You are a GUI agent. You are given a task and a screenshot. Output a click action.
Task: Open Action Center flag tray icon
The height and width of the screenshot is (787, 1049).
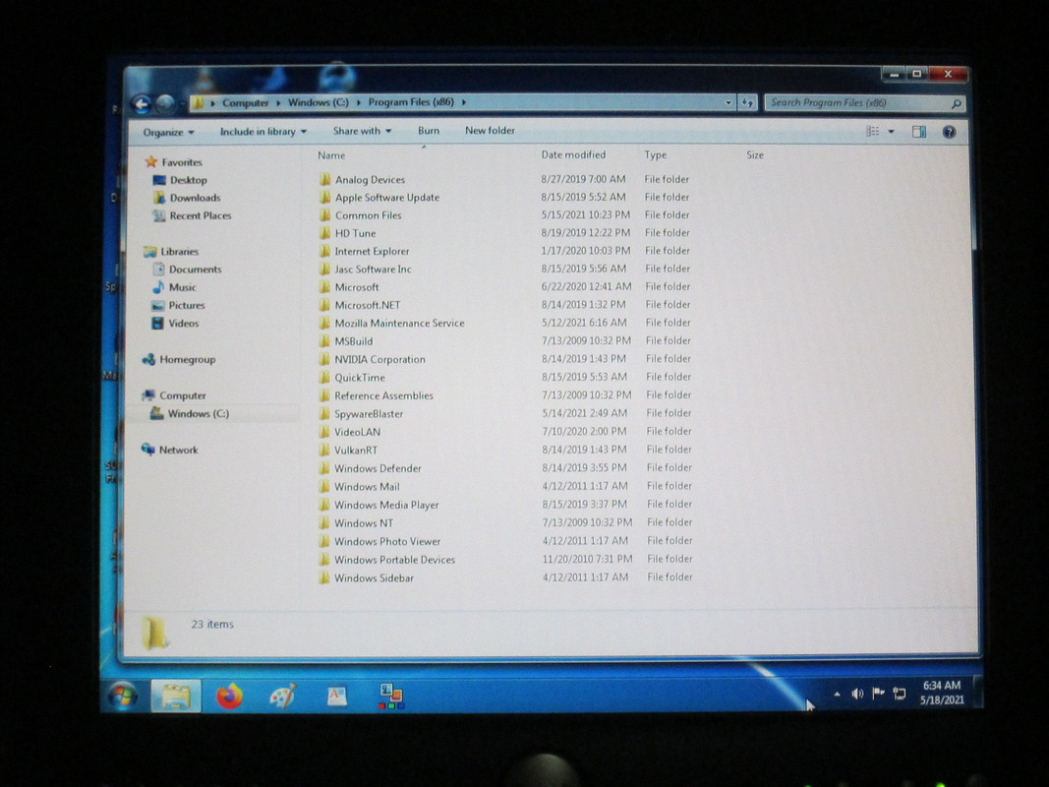pos(878,694)
